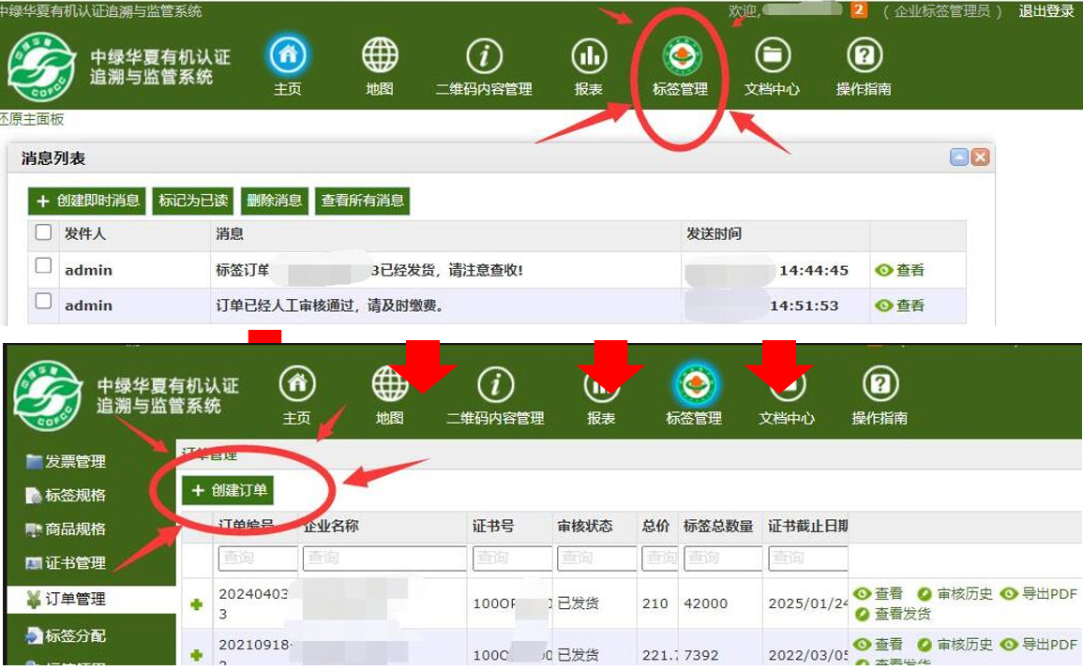Open the 操作指南 question mark icon at top

point(864,57)
